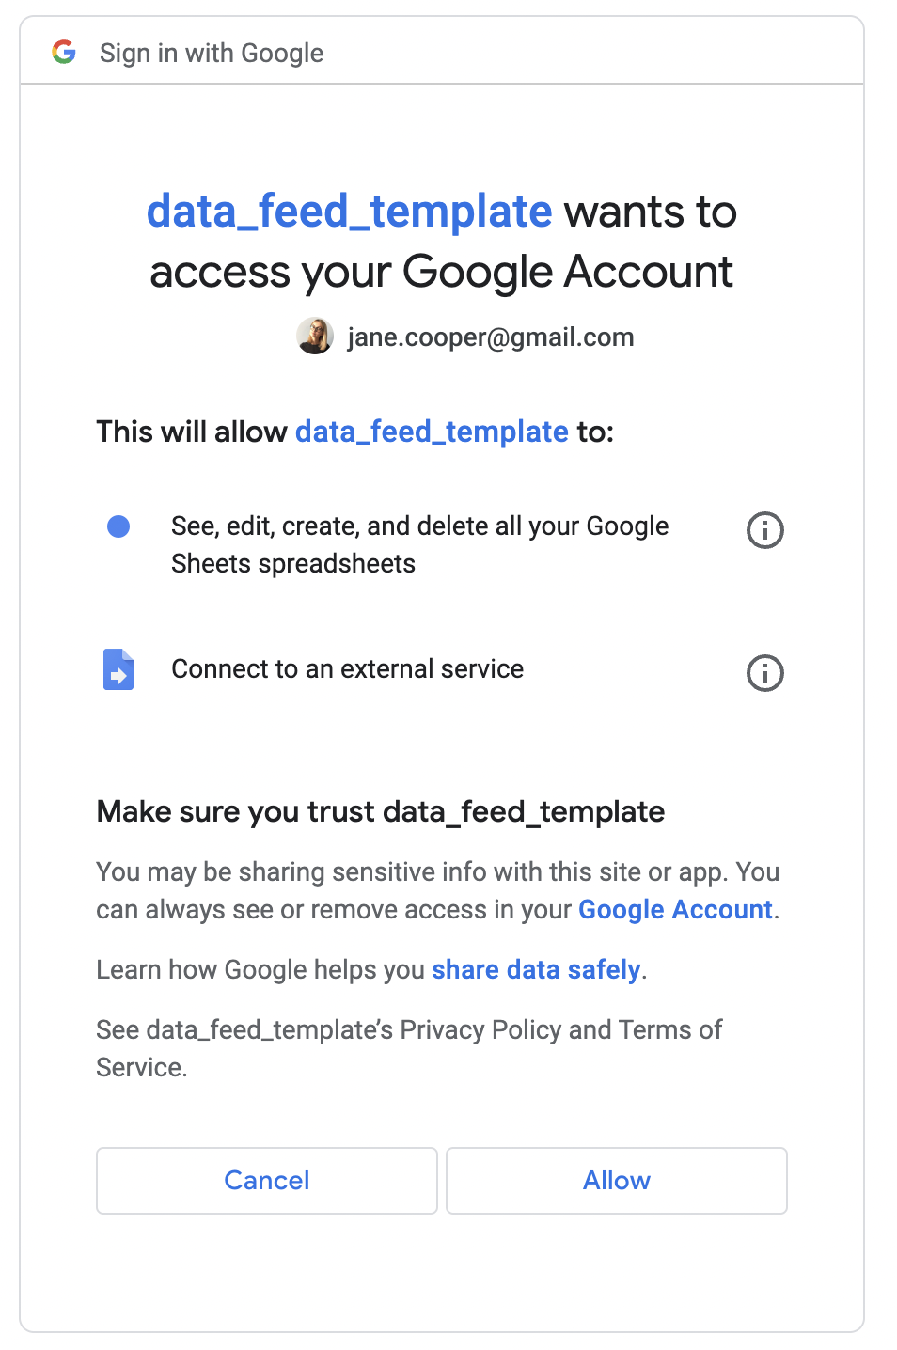
Task: Click the Google G logo
Action: [x=64, y=53]
